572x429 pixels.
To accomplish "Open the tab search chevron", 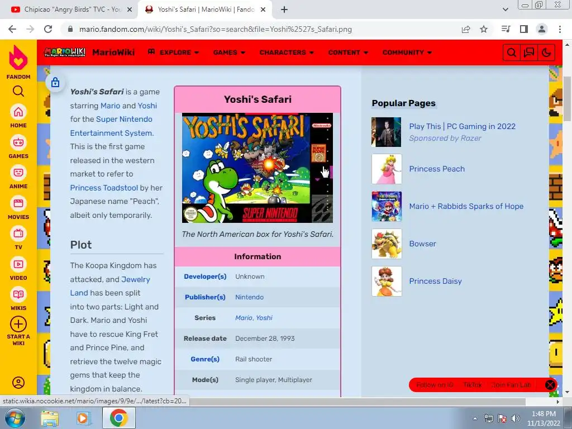I will tap(505, 9).
